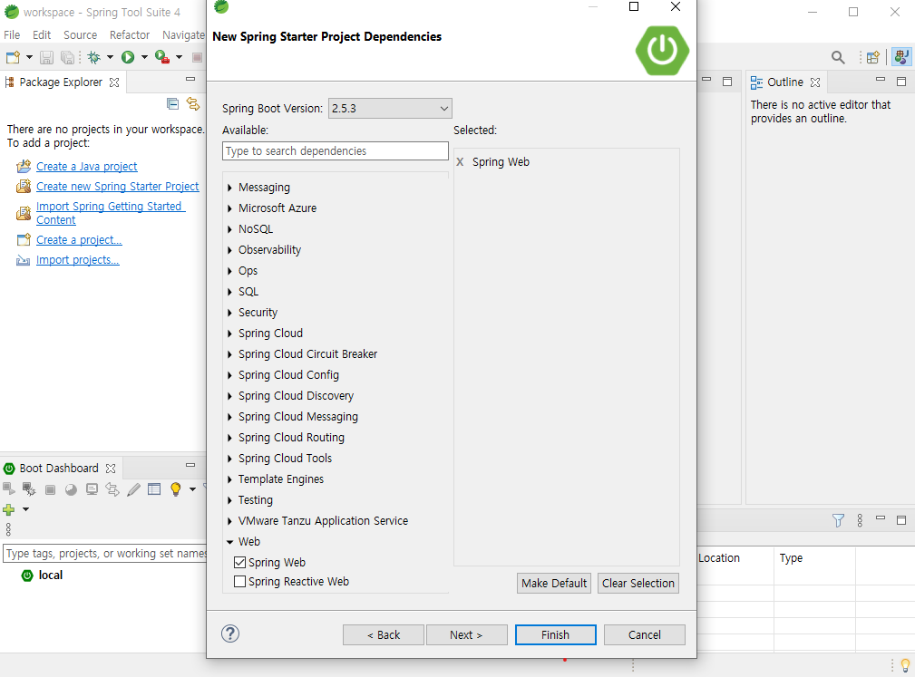Click the green plus icon in Boot Dashboard
The width and height of the screenshot is (915, 677).
(x=9, y=509)
